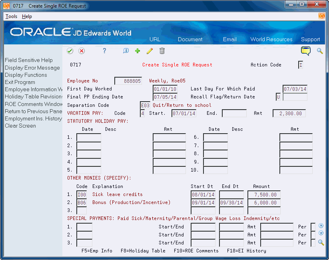Click the green plus add icon
The width and height of the screenshot is (329, 260).
pyautogui.click(x=138, y=51)
